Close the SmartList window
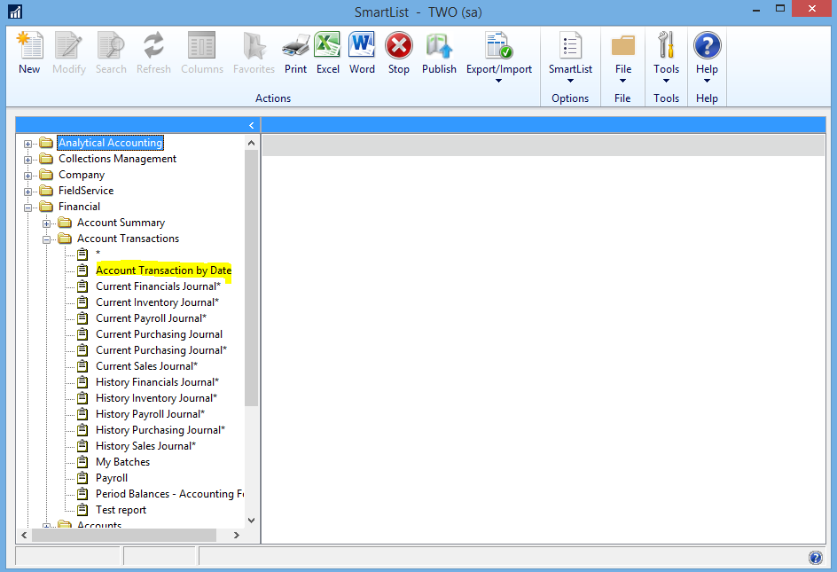 [x=812, y=9]
